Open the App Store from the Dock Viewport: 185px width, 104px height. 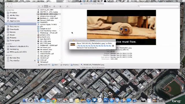[x=112, y=100]
